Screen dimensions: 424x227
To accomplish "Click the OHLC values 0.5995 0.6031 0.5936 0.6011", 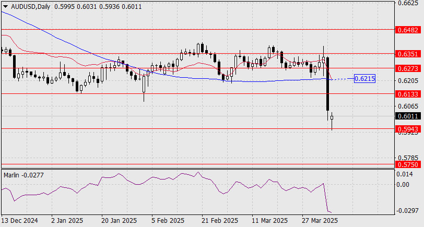I will click(98, 7).
